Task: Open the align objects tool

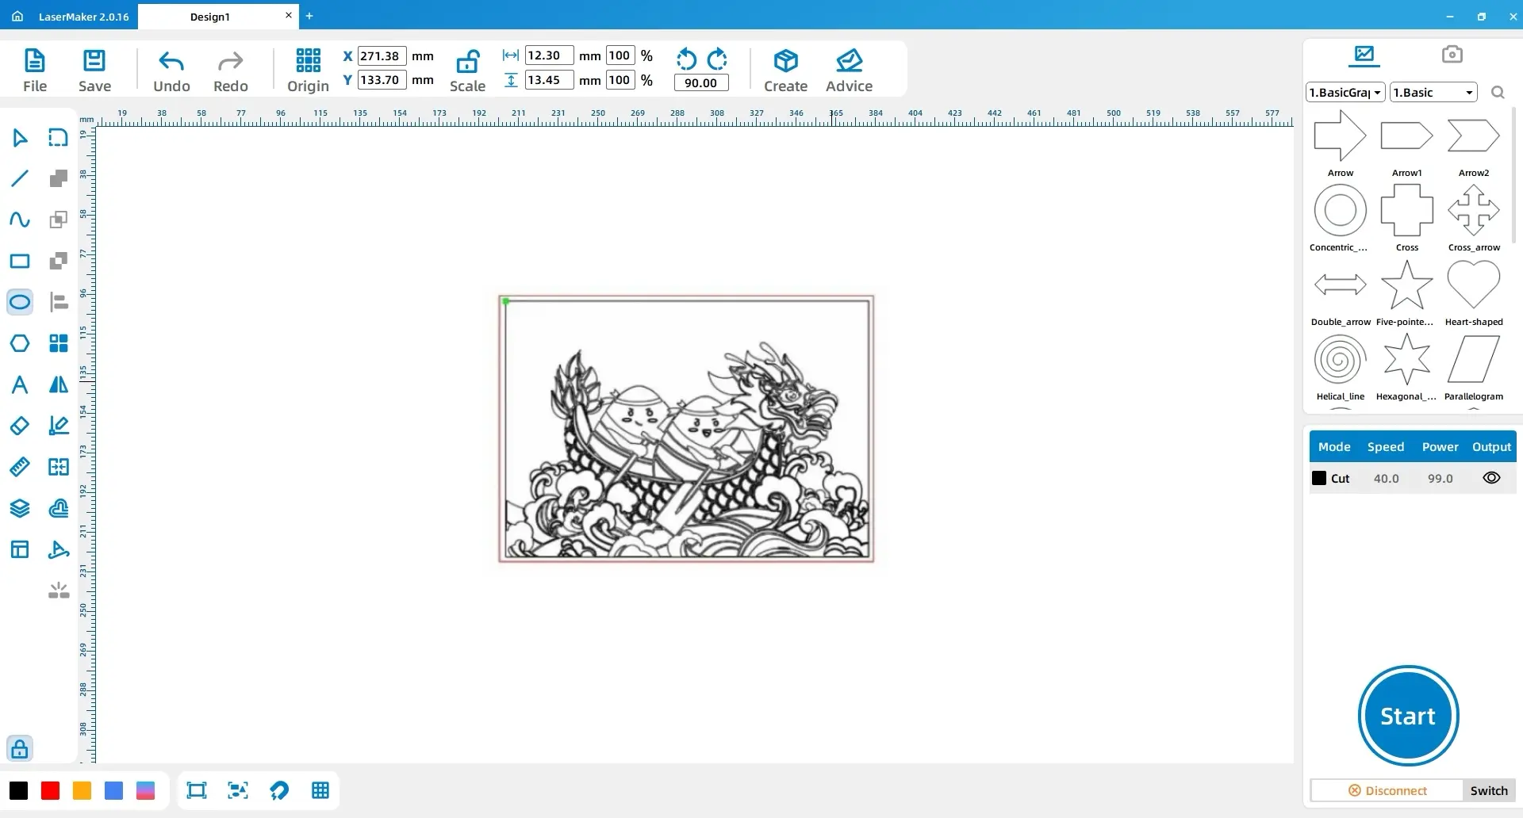Action: point(59,302)
